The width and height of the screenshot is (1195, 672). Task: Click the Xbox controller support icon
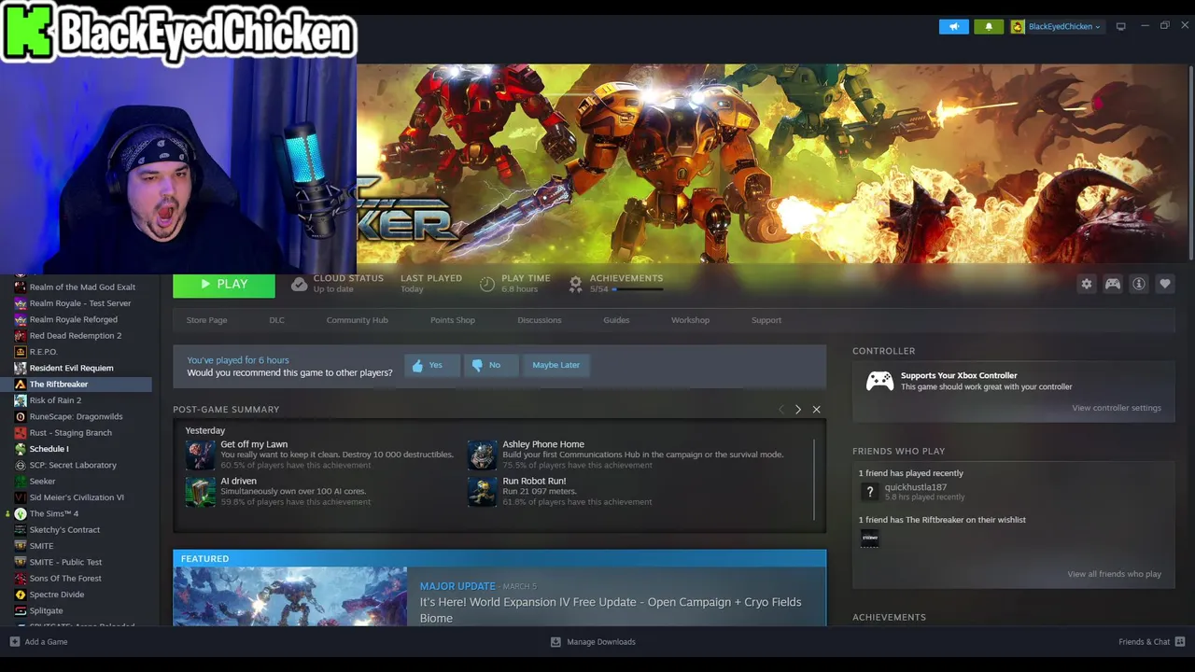pos(879,381)
